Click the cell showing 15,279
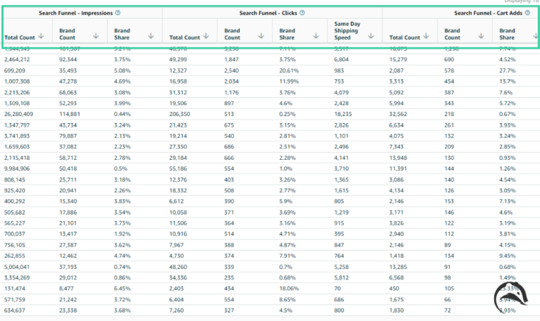Image resolution: width=540 pixels, height=321 pixels. pyautogui.click(x=398, y=59)
